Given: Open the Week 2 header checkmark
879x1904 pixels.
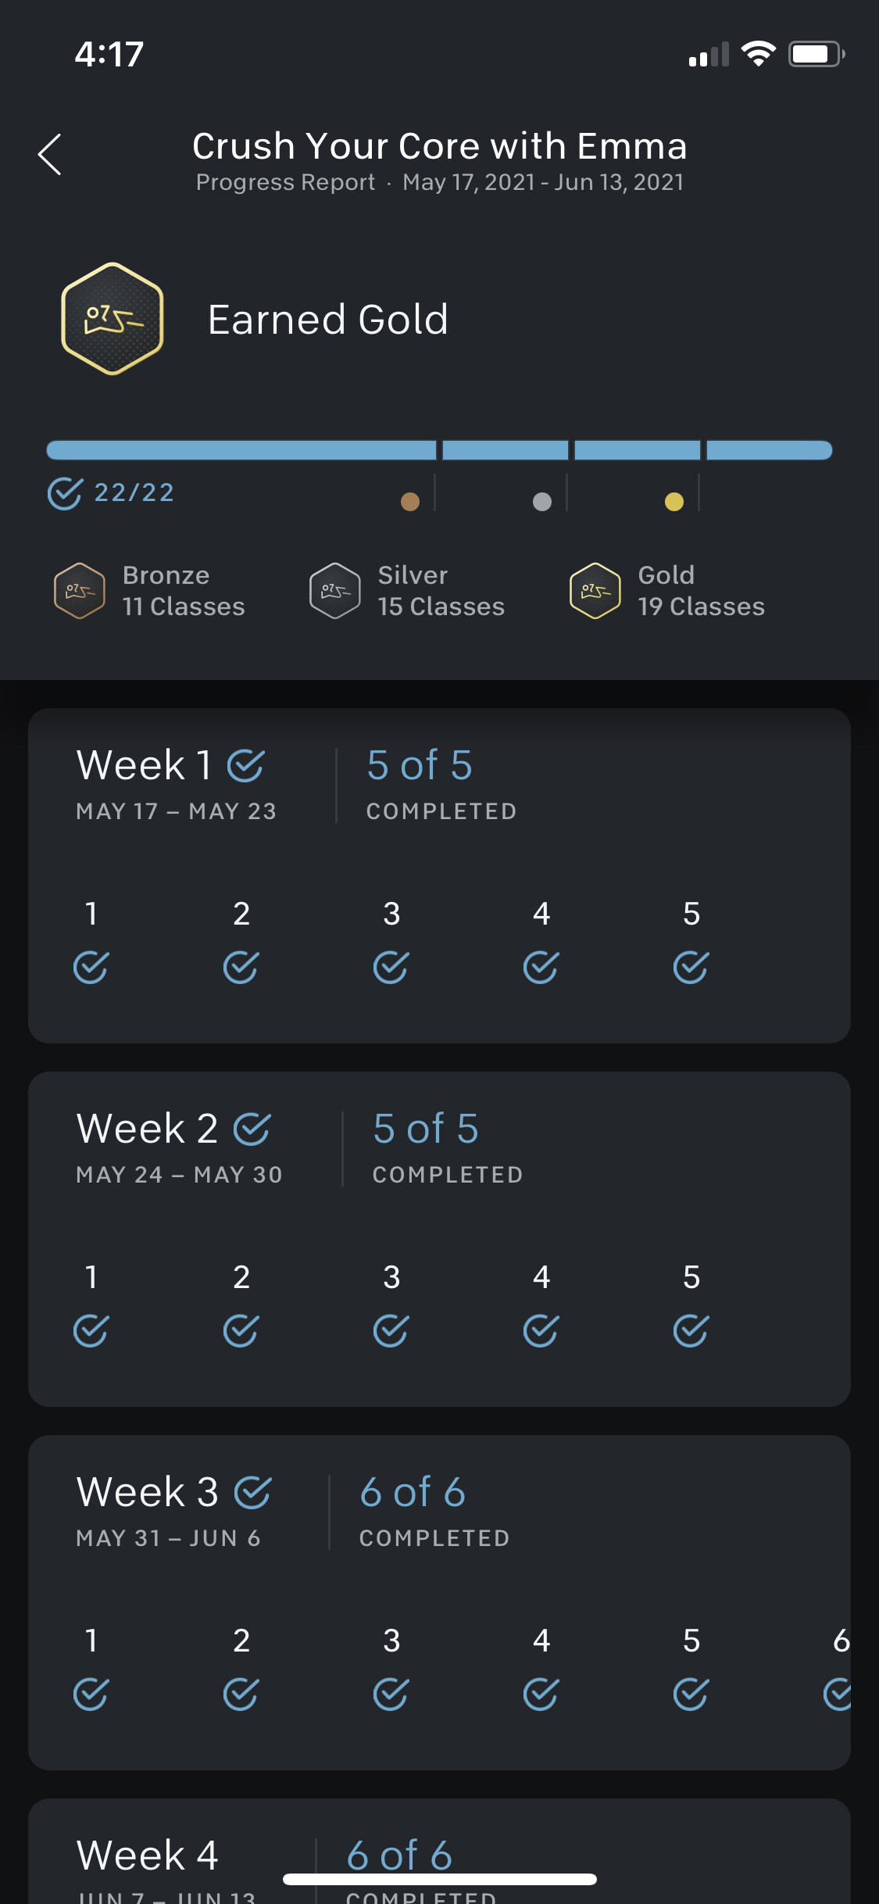Looking at the screenshot, I should (x=252, y=1129).
